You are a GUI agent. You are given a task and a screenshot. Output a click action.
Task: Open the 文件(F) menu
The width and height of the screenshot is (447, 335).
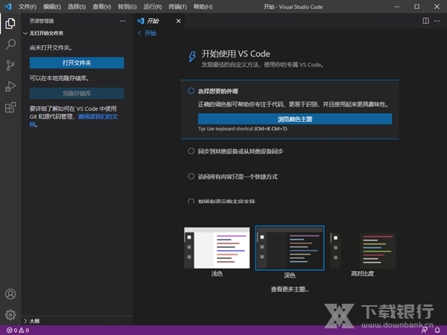28,7
